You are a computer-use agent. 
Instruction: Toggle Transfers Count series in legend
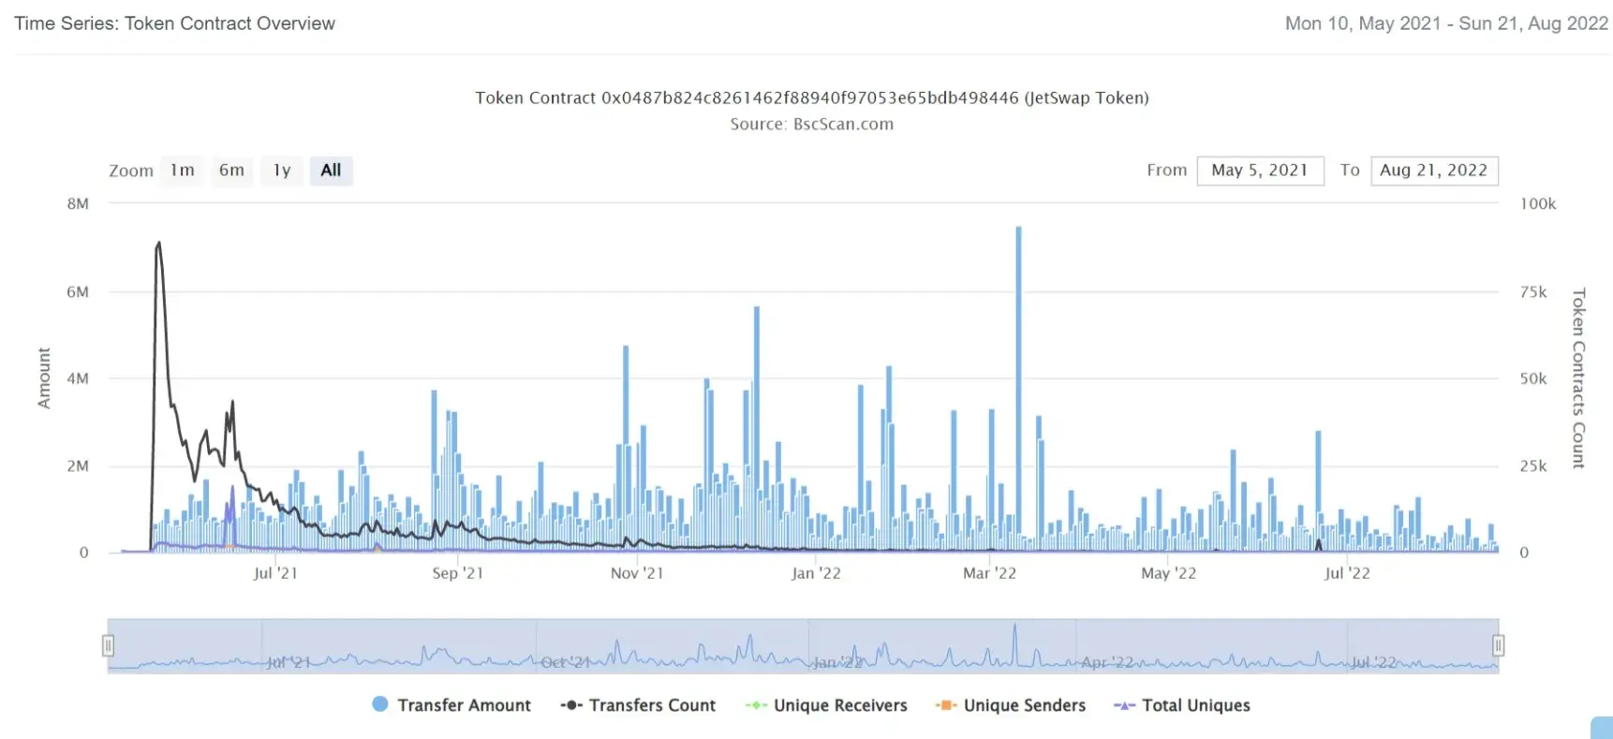coord(638,705)
